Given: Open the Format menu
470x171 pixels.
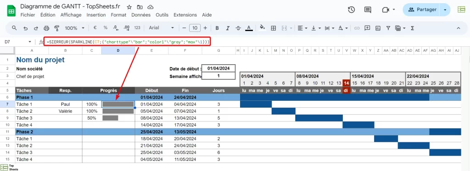Looking at the screenshot, I should 118,15.
